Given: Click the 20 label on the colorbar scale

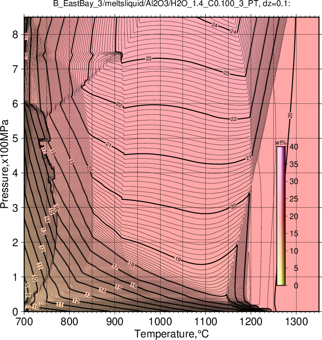Looking at the screenshot, I should click(293, 216).
